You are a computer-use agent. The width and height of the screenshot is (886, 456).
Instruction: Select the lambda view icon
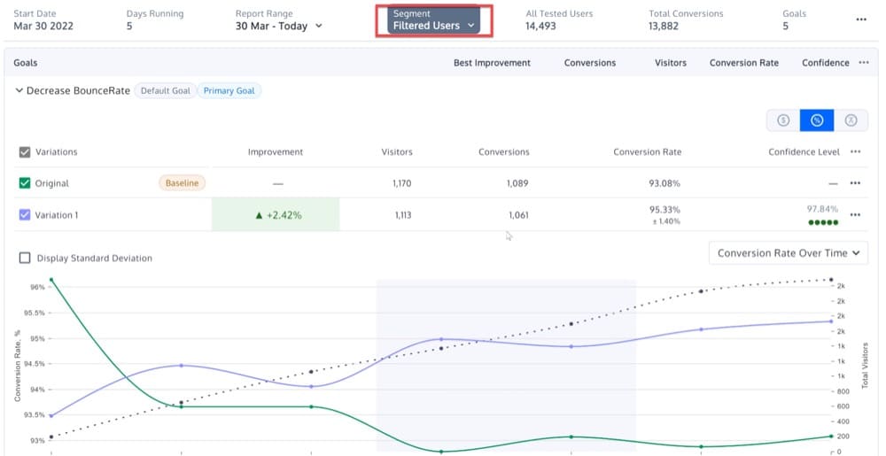(850, 120)
